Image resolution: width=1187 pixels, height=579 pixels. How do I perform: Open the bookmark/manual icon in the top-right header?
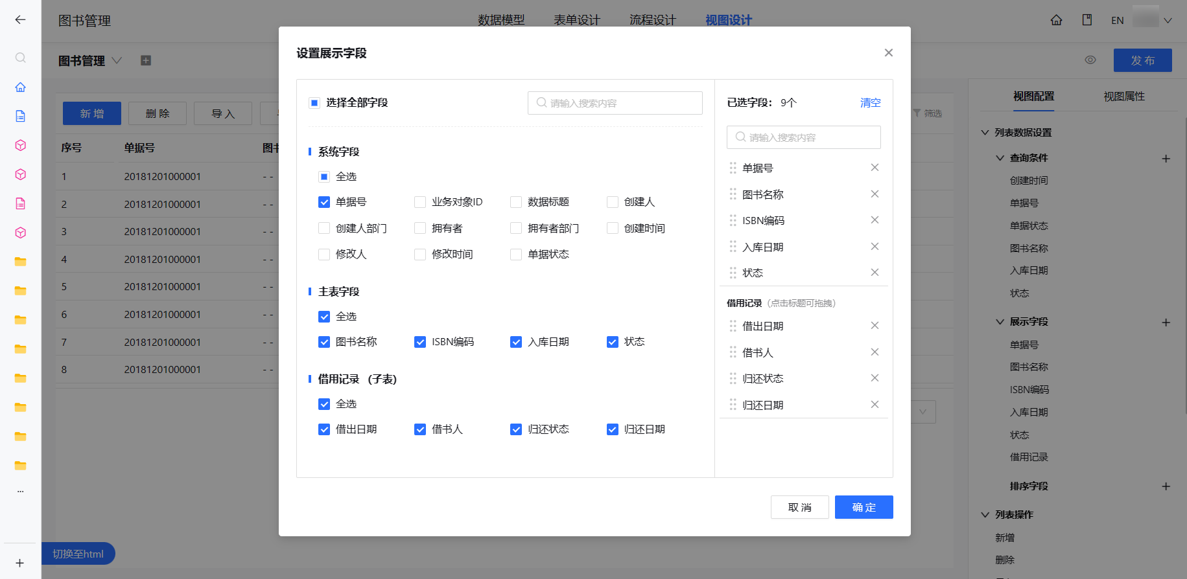pos(1087,20)
